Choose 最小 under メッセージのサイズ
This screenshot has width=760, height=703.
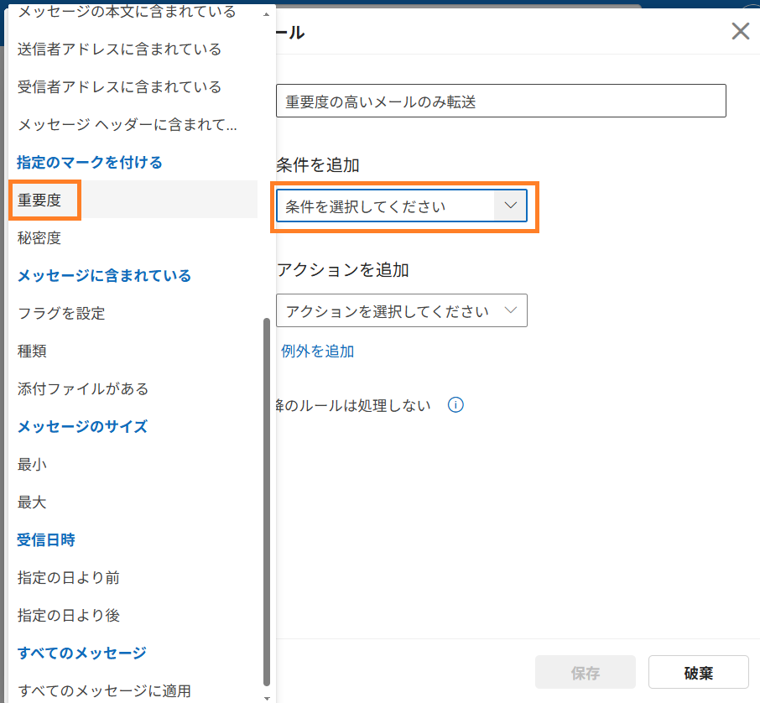pyautogui.click(x=32, y=464)
